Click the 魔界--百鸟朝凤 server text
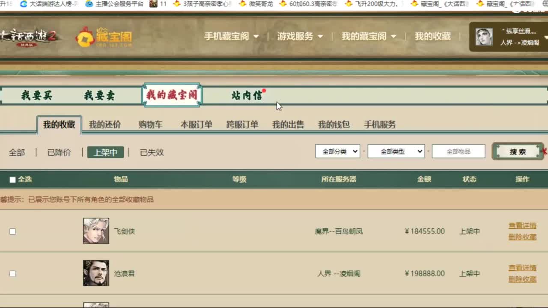This screenshot has height=308, width=548. [339, 231]
